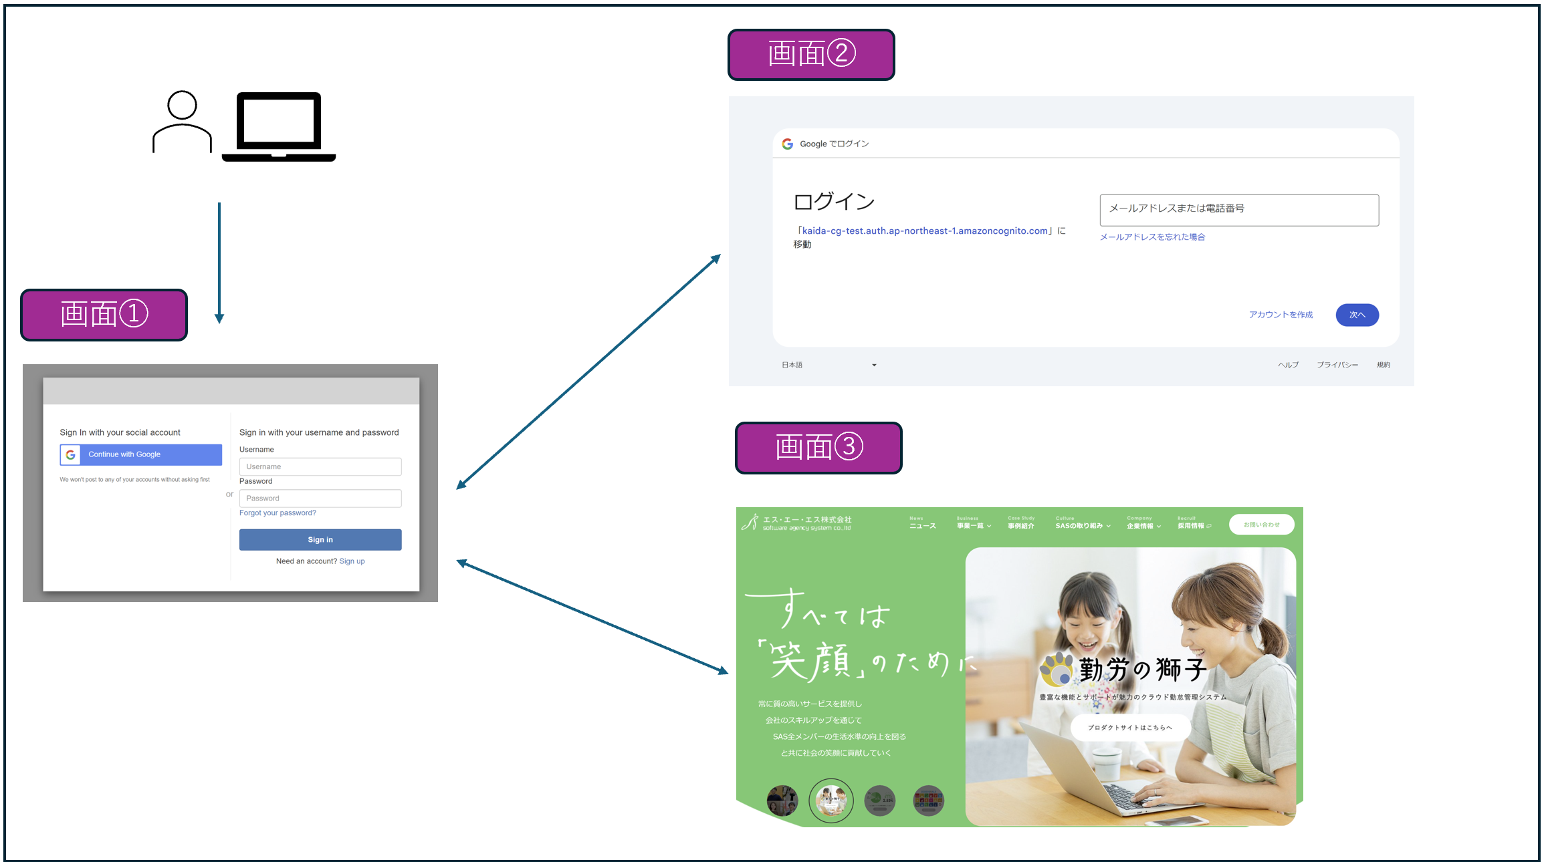Select the 事例紹介 menu item
Image resolution: width=1542 pixels, height=862 pixels.
click(x=1022, y=525)
